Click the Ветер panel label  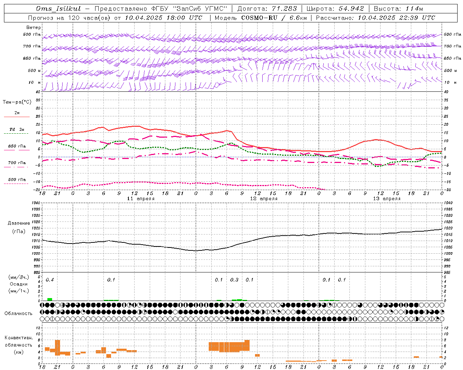tap(34, 27)
